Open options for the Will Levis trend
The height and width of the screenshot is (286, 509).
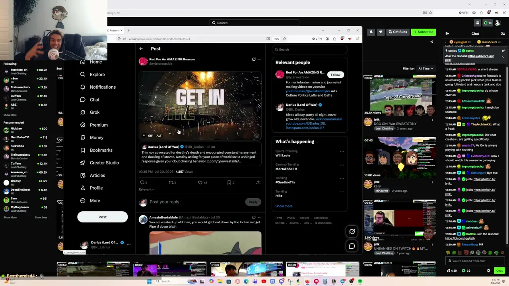click(342, 151)
